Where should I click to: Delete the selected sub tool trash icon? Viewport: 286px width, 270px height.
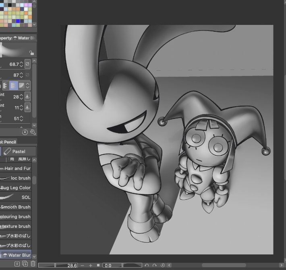(x=33, y=264)
